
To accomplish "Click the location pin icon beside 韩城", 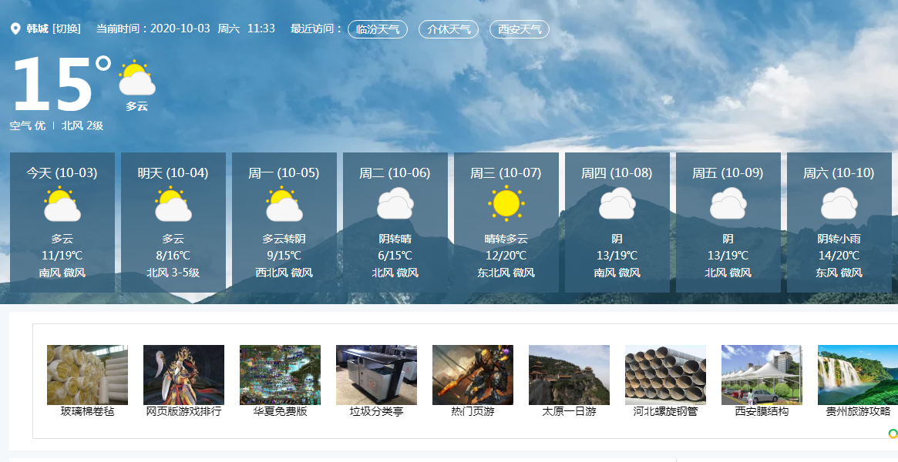I will (x=15, y=28).
